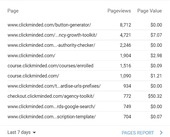
Task: Open the button-generator page row
Action: click(49, 25)
